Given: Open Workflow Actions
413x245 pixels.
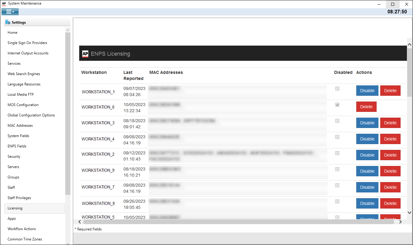Looking at the screenshot, I should 22,229.
